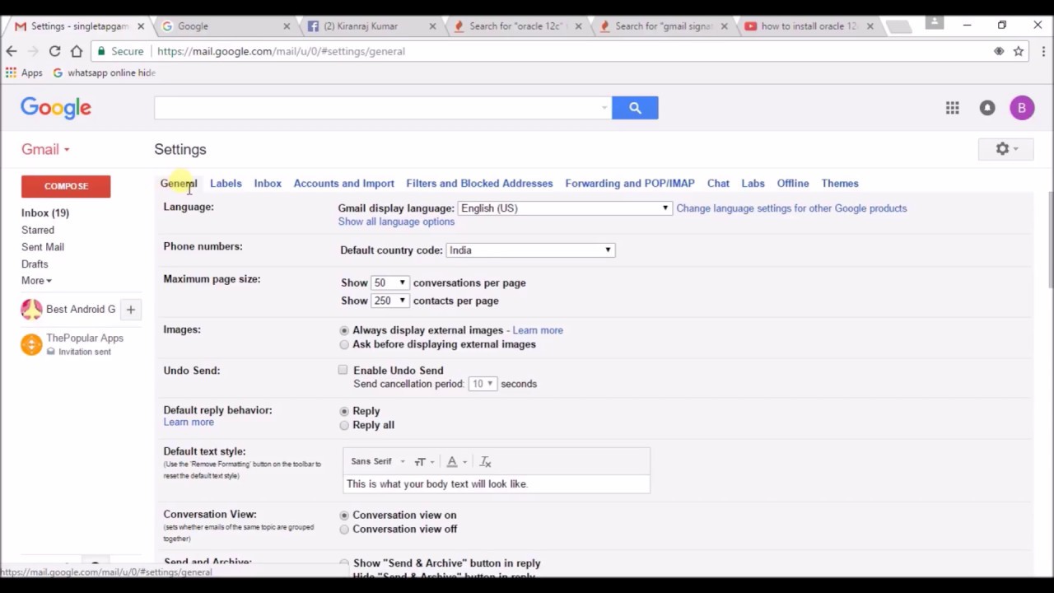Click the eye icon in address bar

point(999,51)
